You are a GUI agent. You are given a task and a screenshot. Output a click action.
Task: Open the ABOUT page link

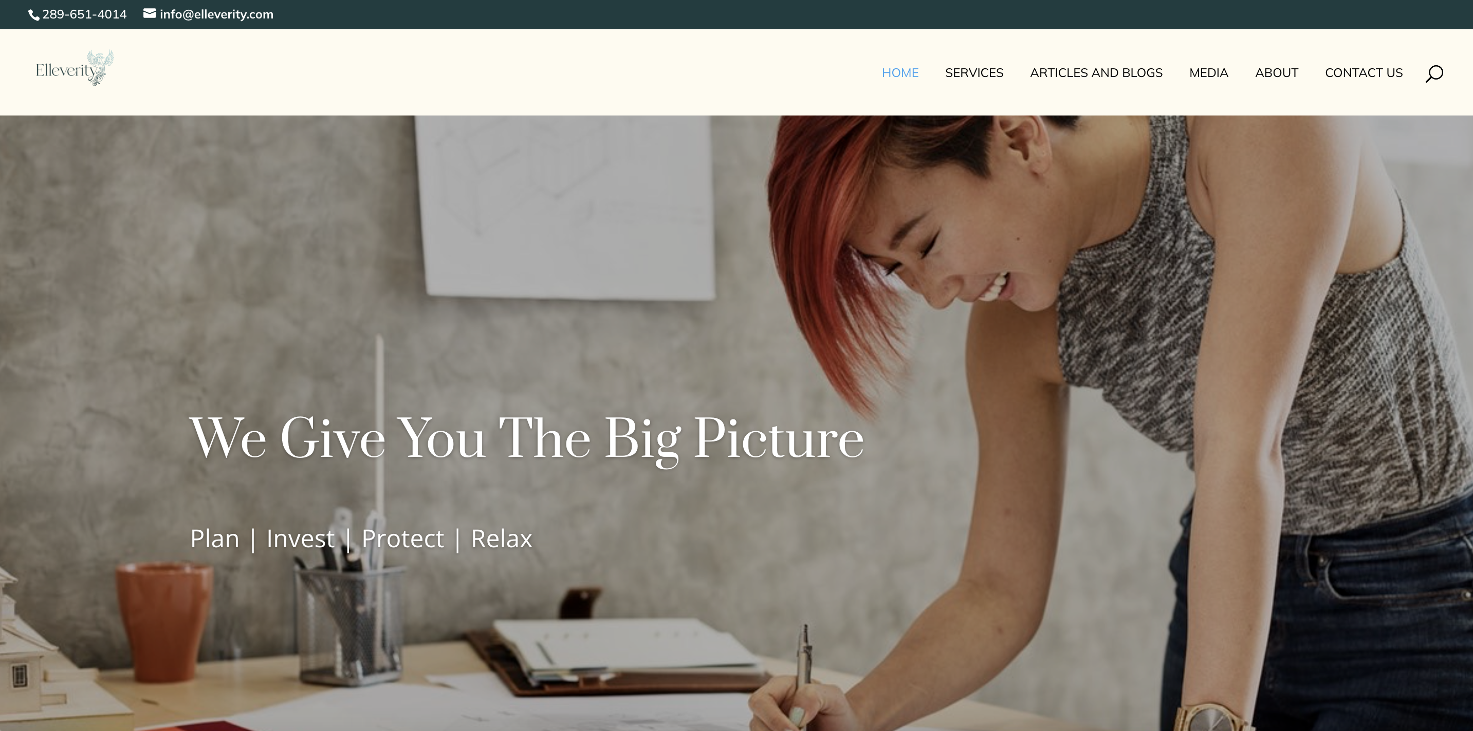coord(1277,73)
